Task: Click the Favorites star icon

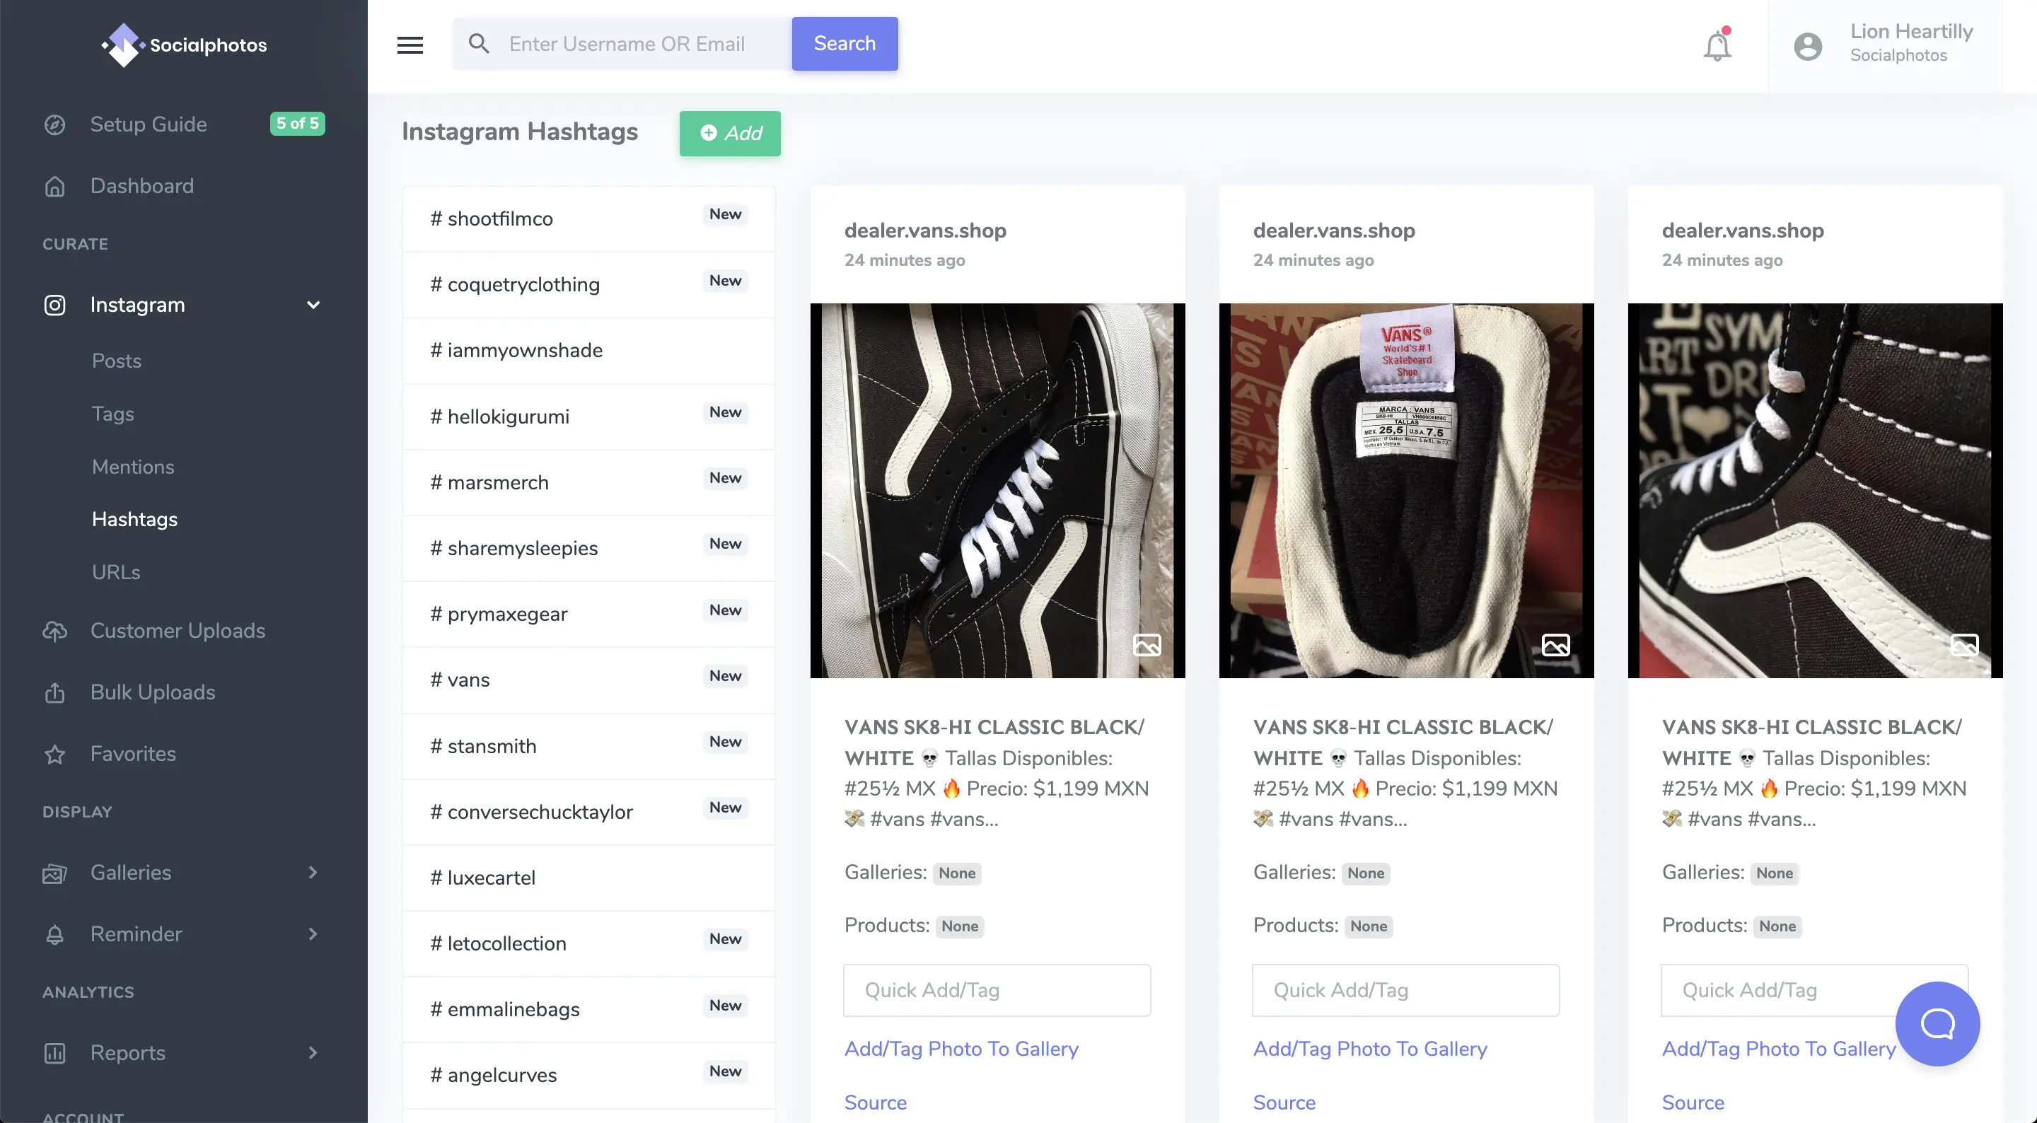Action: tap(54, 754)
